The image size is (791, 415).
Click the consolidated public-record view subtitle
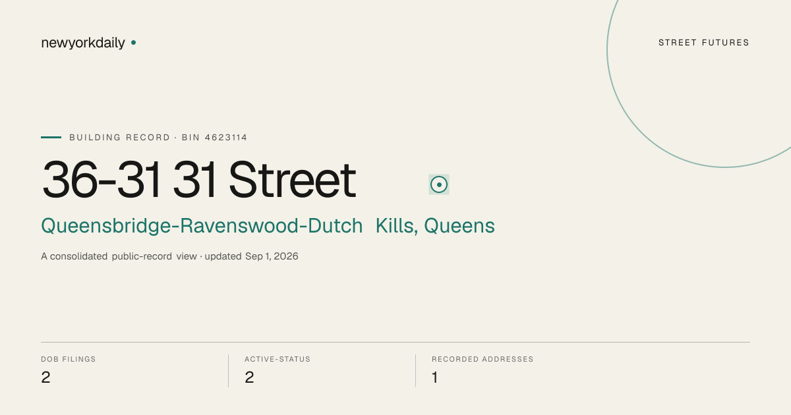[x=119, y=256]
